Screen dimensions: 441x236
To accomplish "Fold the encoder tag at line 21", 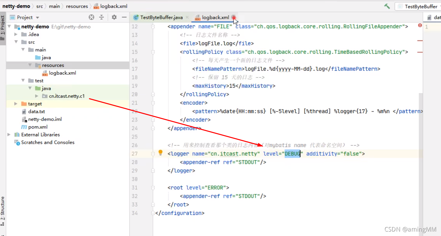I will coord(153,103).
